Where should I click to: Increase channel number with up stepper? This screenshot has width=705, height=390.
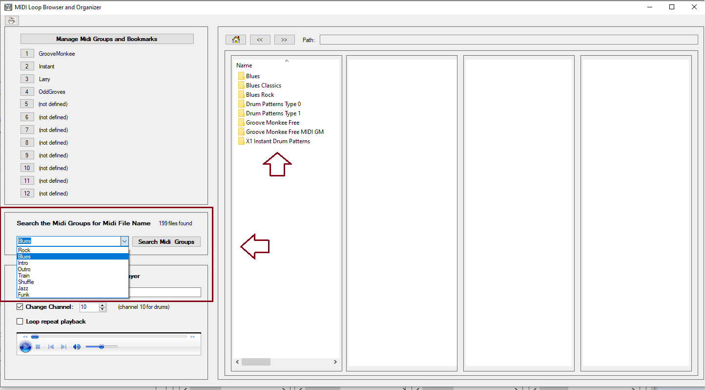point(103,305)
